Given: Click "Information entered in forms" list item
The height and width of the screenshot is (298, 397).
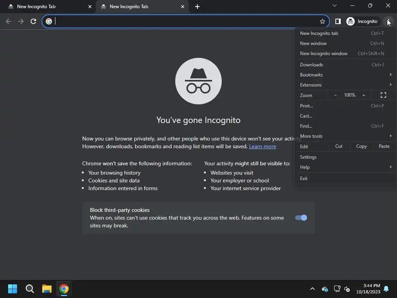Looking at the screenshot, I should (123, 188).
